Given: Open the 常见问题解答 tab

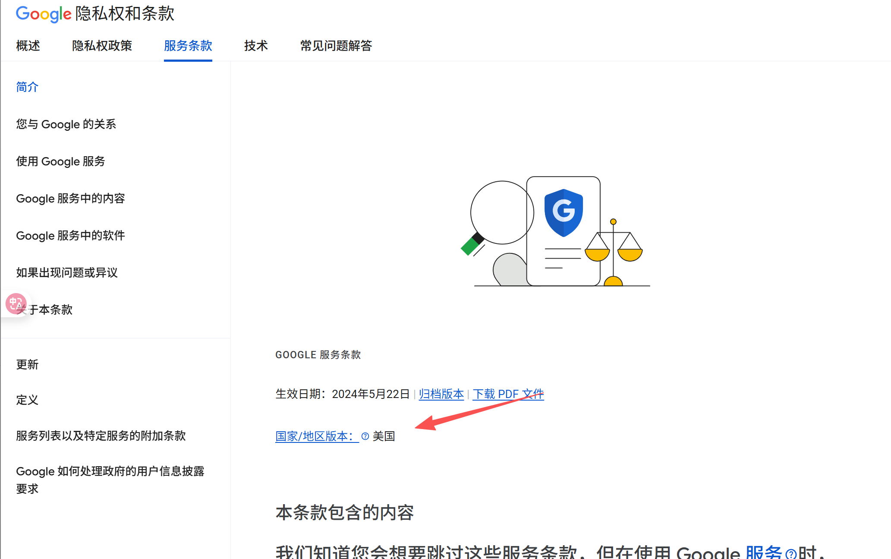Looking at the screenshot, I should 336,46.
